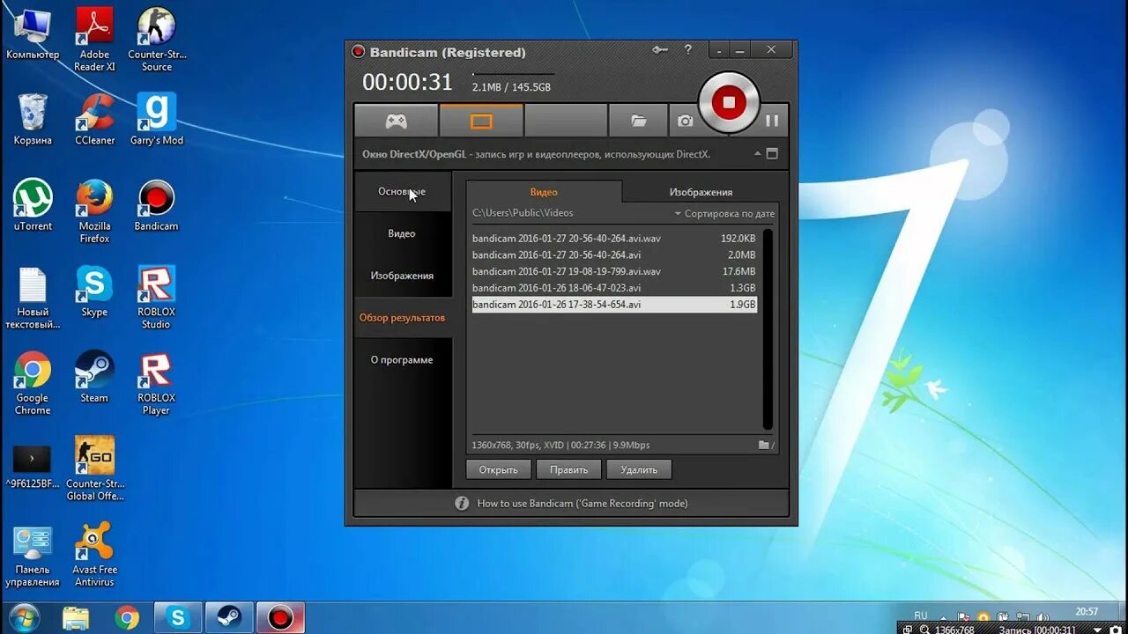Open Counter-Strike Source desktop icon
This screenshot has height=634, width=1128.
[x=156, y=39]
